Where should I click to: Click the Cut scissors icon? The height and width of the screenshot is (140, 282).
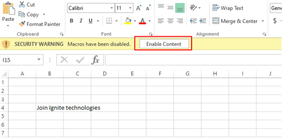click(x=22, y=4)
